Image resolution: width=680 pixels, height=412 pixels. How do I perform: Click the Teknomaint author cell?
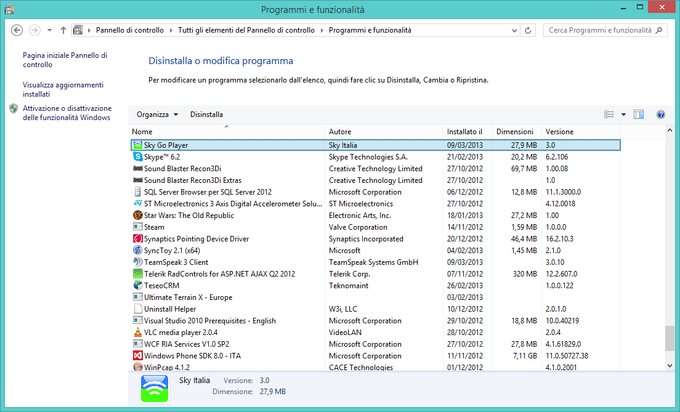[348, 286]
